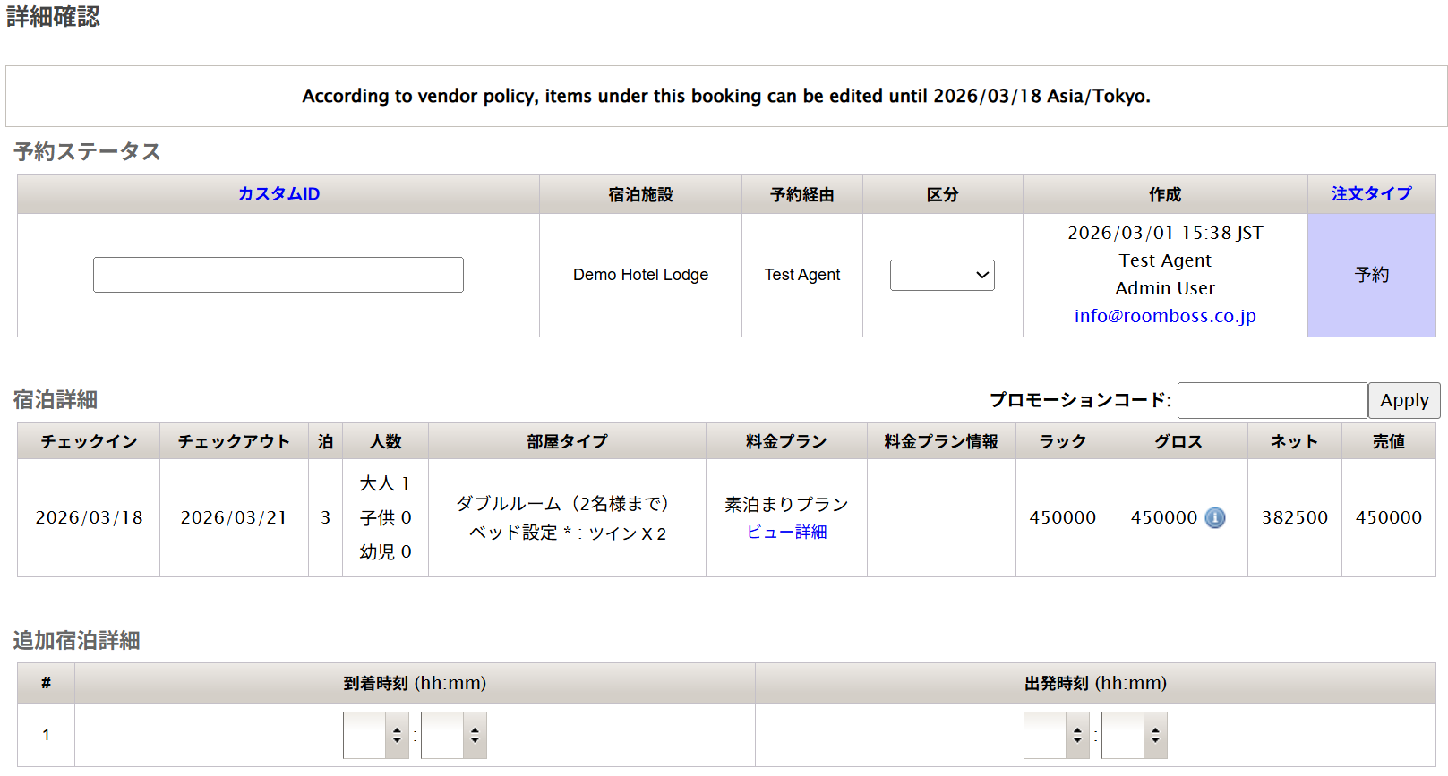Click the arrival time hour field
This screenshot has width=1448, height=776.
point(364,735)
